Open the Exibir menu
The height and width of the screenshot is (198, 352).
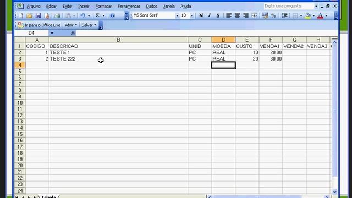(67, 6)
